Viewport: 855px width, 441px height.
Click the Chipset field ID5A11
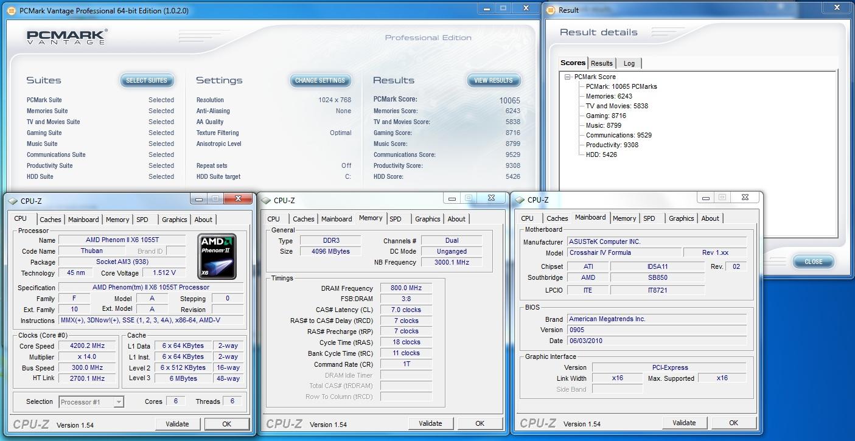[x=657, y=266]
